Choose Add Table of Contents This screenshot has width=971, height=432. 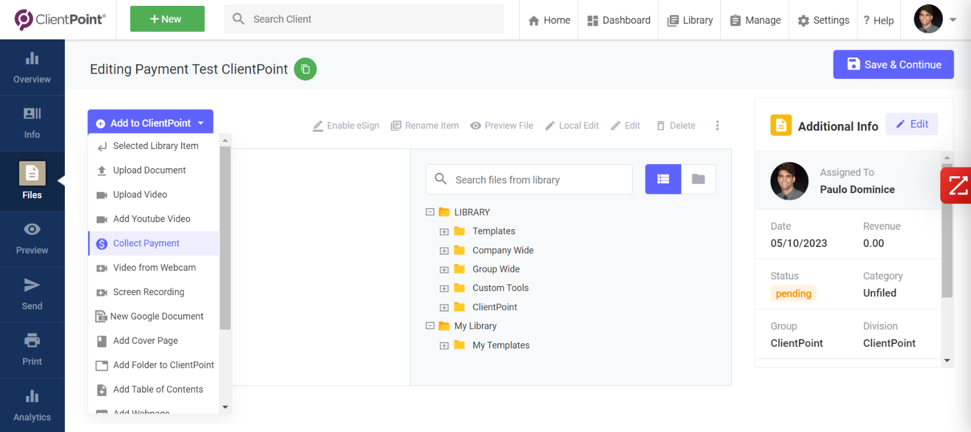pyautogui.click(x=154, y=390)
